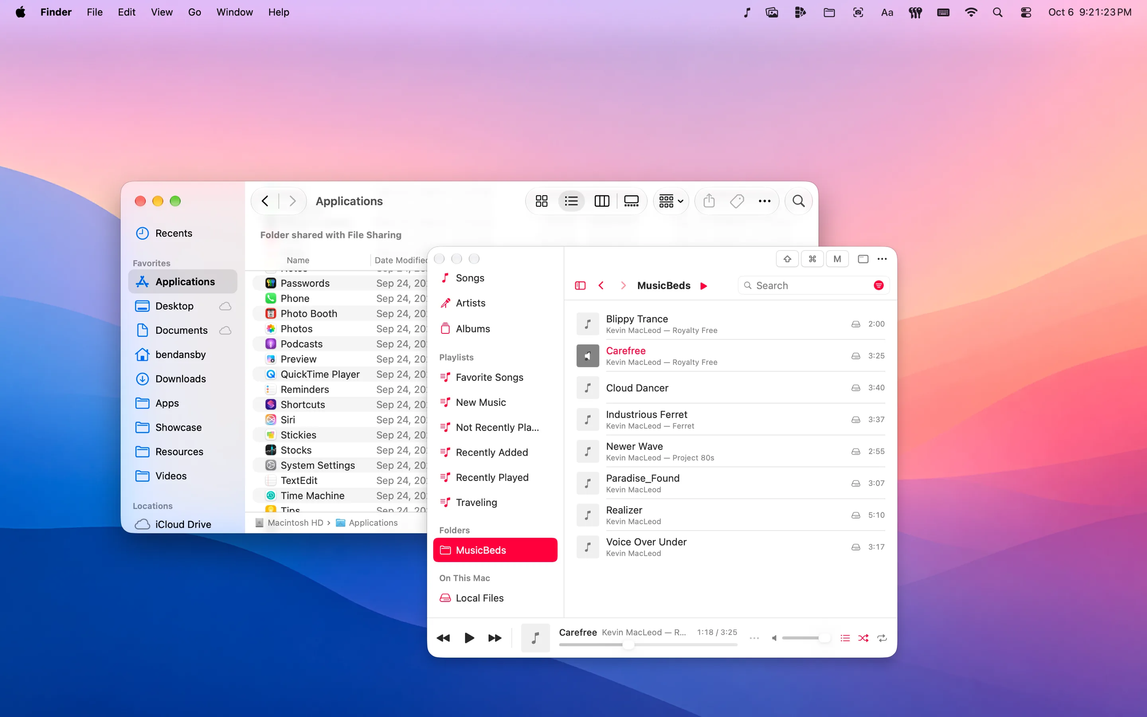Play the MusicBeds folder
The height and width of the screenshot is (717, 1147).
coord(704,286)
